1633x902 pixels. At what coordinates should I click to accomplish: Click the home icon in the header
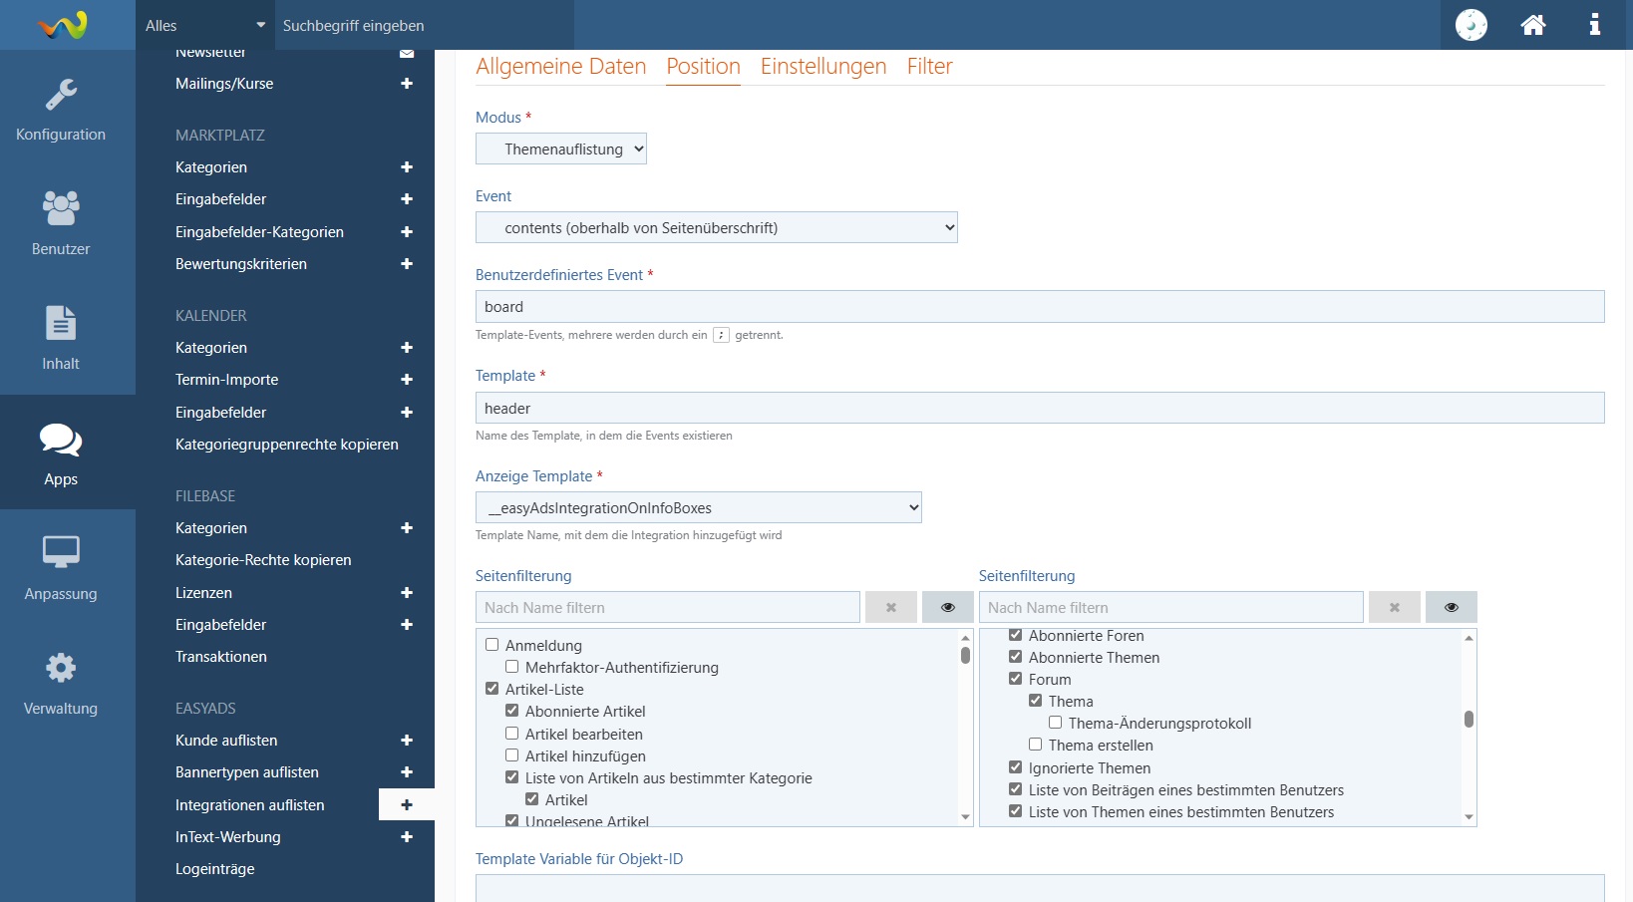pyautogui.click(x=1533, y=25)
